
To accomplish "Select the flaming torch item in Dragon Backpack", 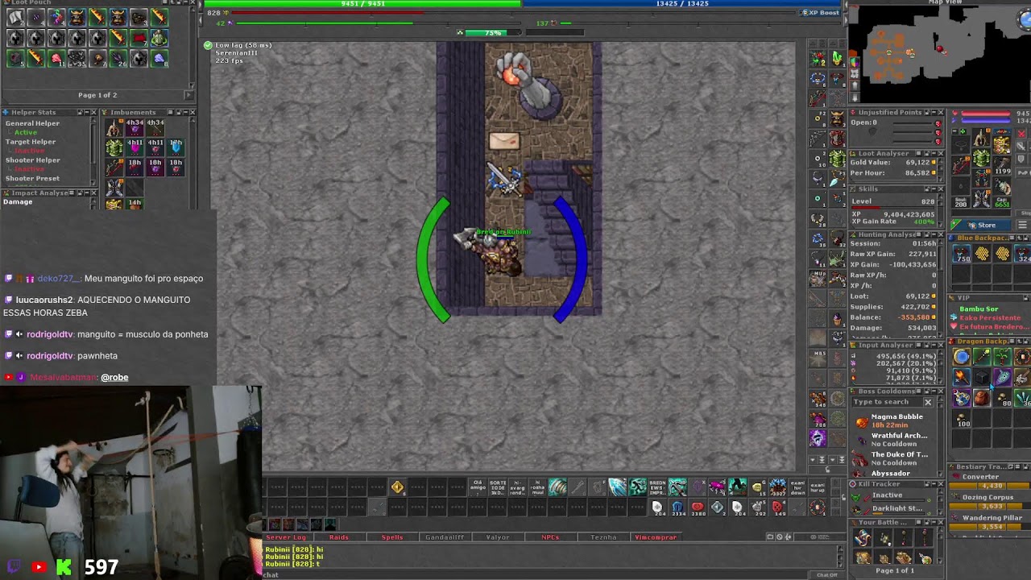I will pos(962,377).
